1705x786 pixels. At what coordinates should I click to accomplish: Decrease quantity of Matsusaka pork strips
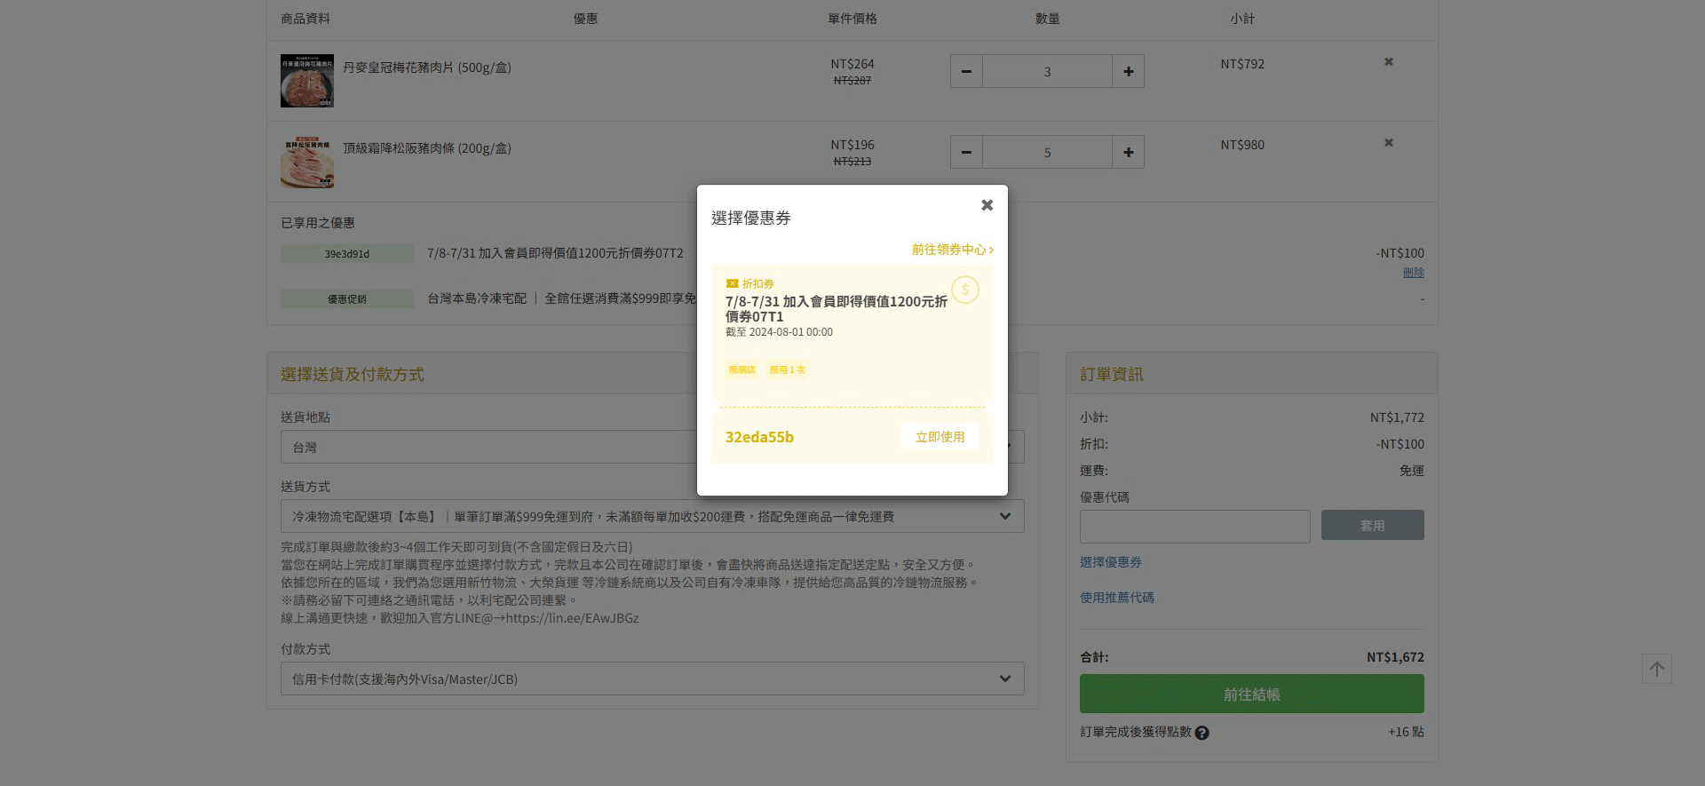(x=966, y=153)
